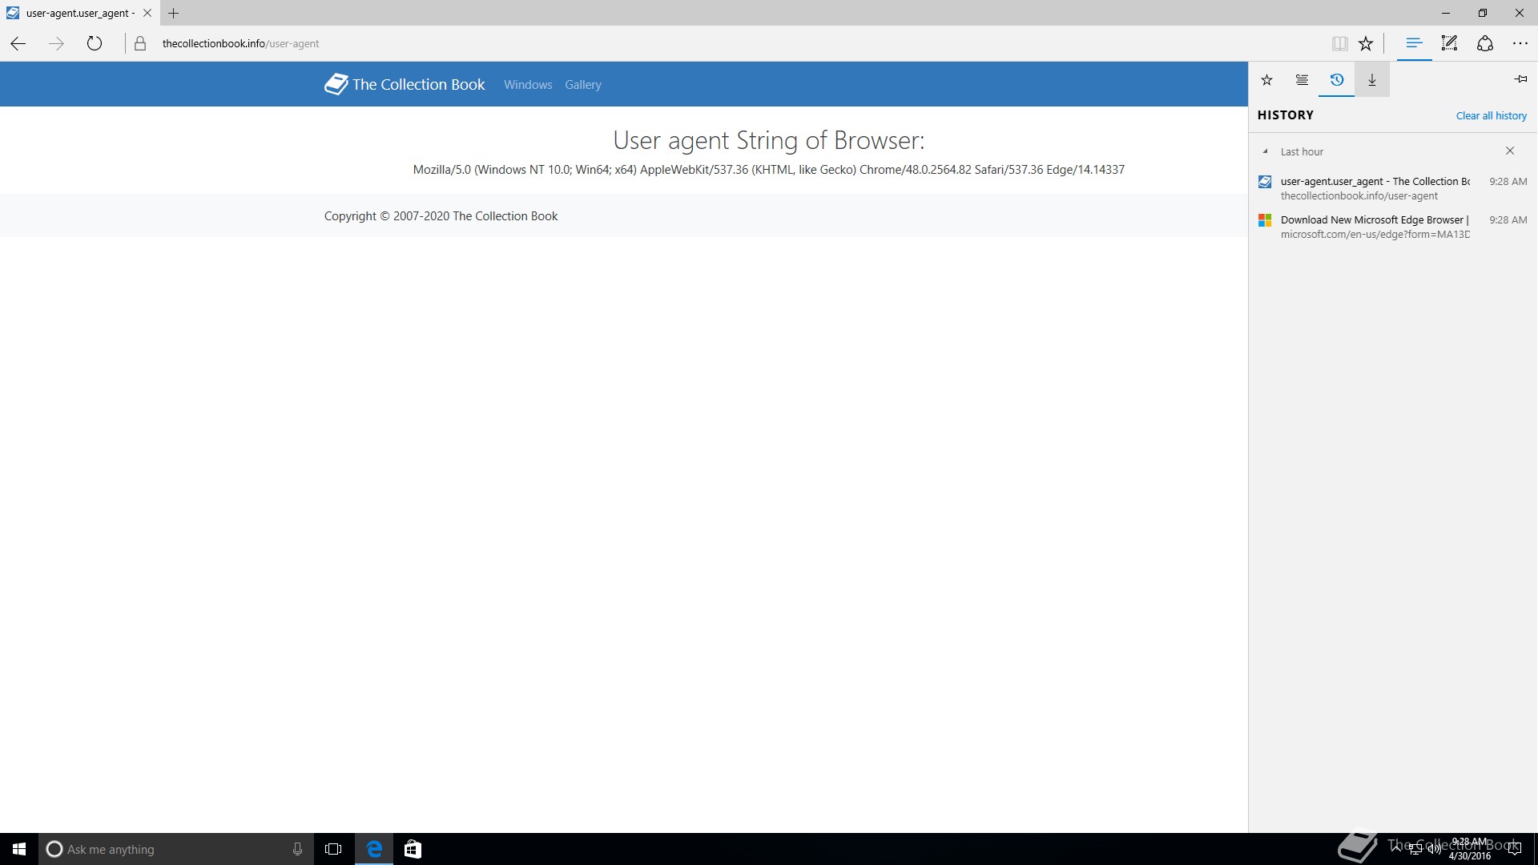Open Task View on taskbar
The image size is (1538, 865).
coord(333,849)
